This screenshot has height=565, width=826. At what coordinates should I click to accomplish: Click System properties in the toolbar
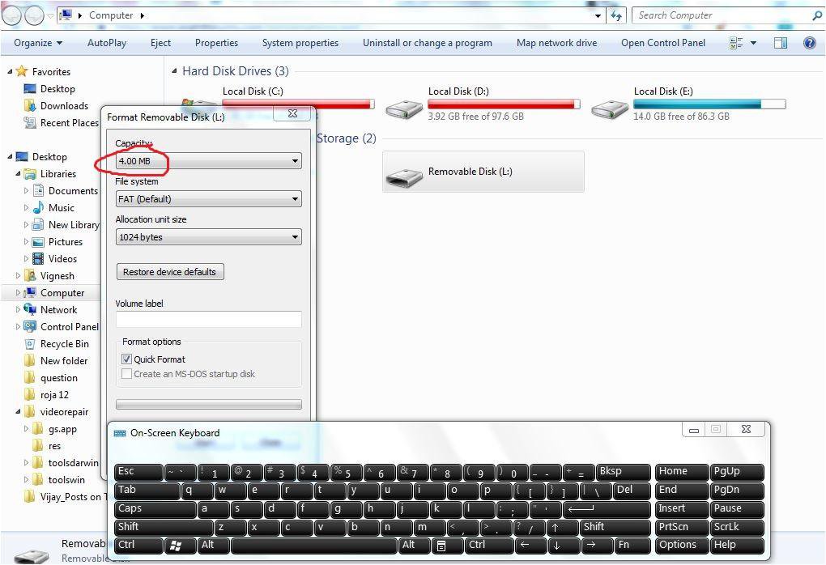pyautogui.click(x=300, y=43)
